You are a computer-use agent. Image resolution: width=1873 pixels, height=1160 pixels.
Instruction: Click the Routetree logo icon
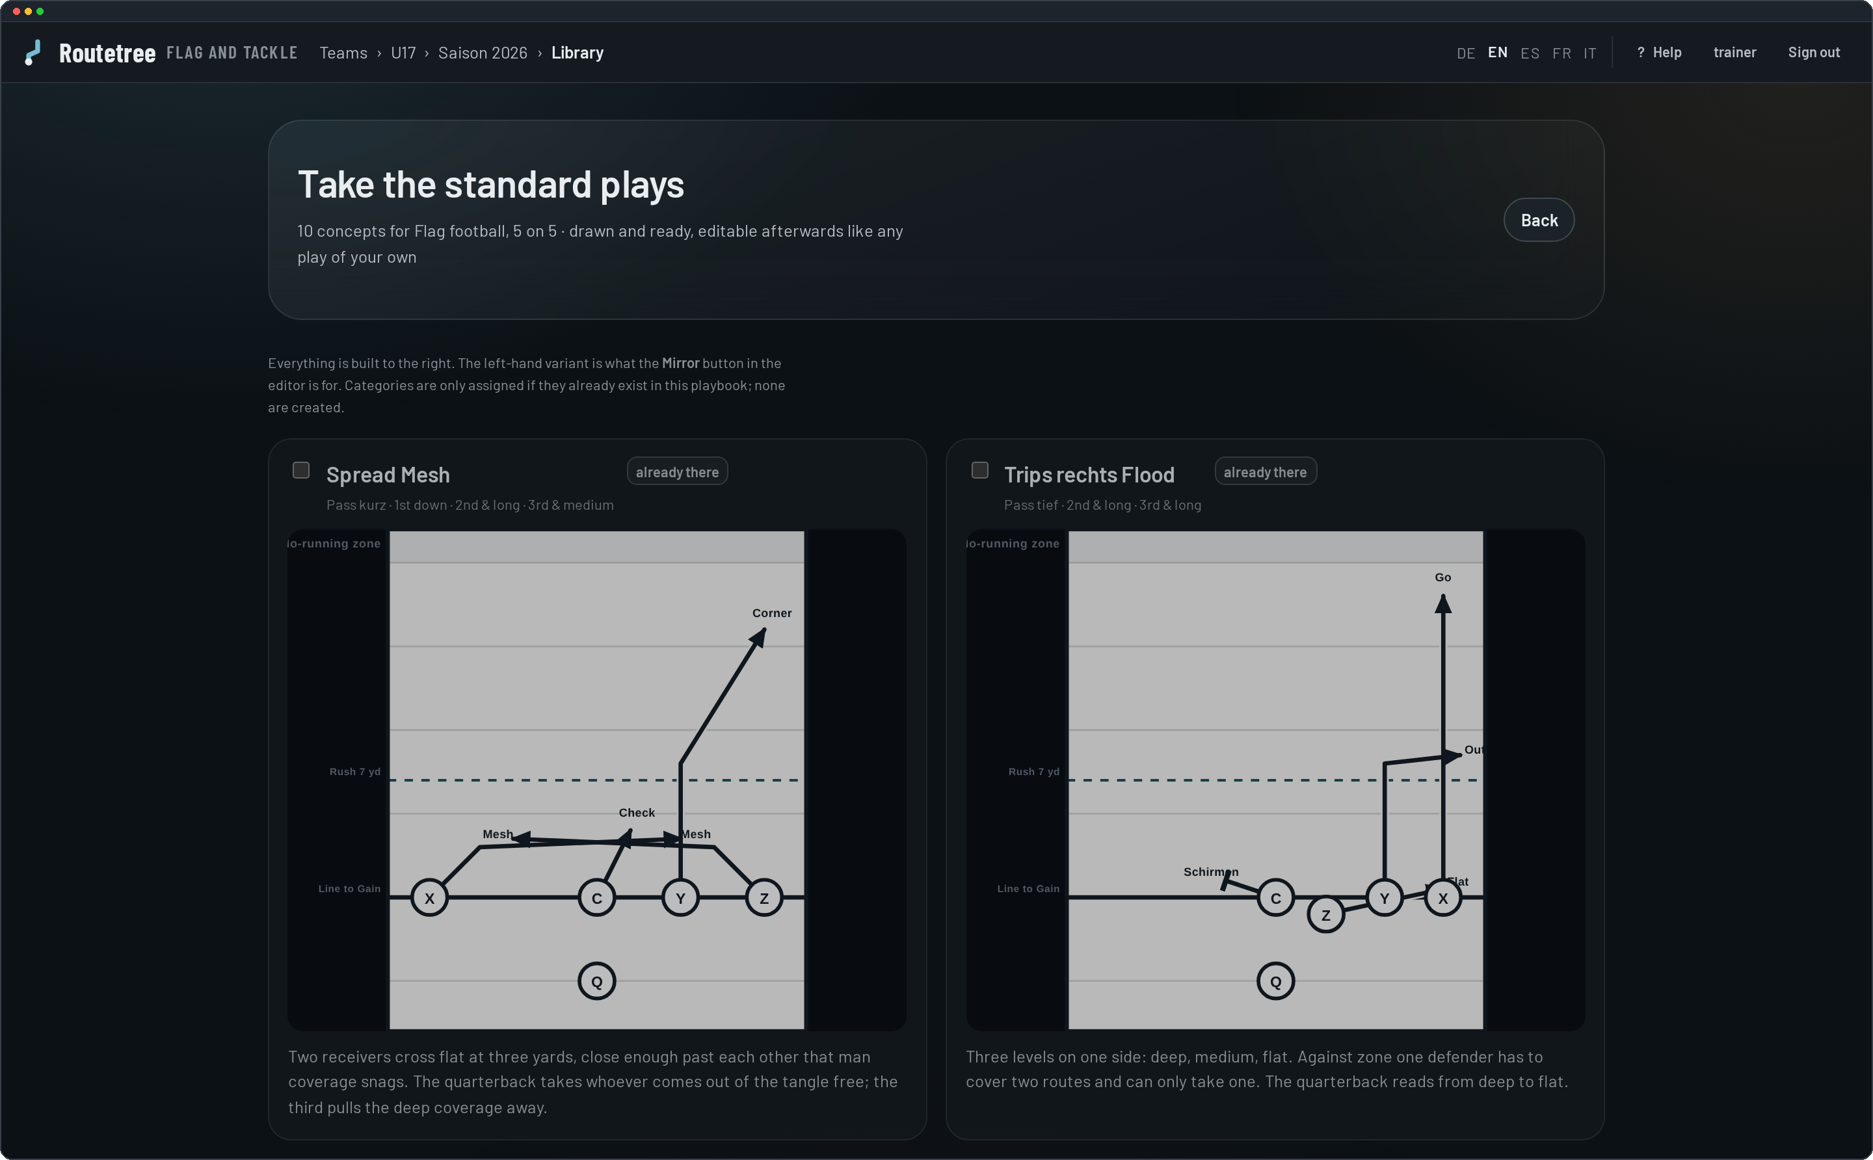[33, 52]
